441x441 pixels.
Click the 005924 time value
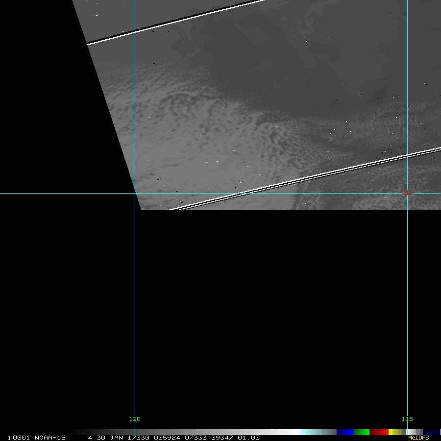pos(167,438)
